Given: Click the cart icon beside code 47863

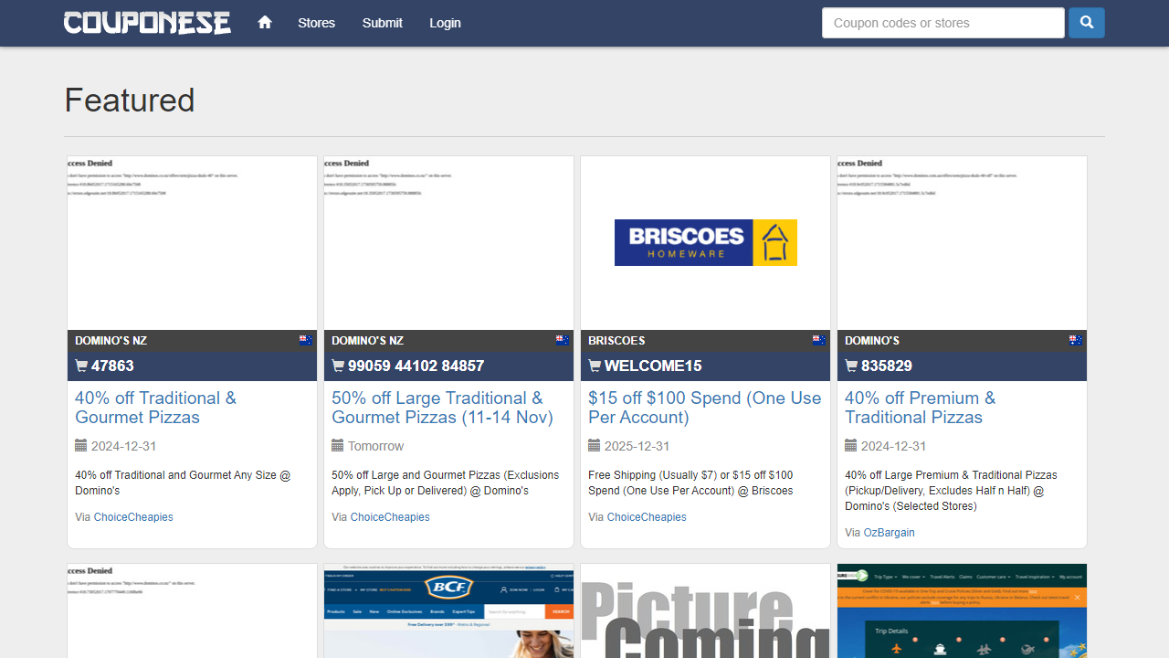Looking at the screenshot, I should pos(81,366).
